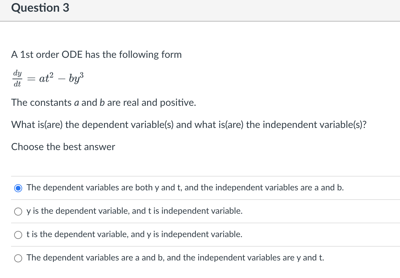Click the question prompt about dependent variables
The height and width of the screenshot is (278, 400).
point(189,125)
